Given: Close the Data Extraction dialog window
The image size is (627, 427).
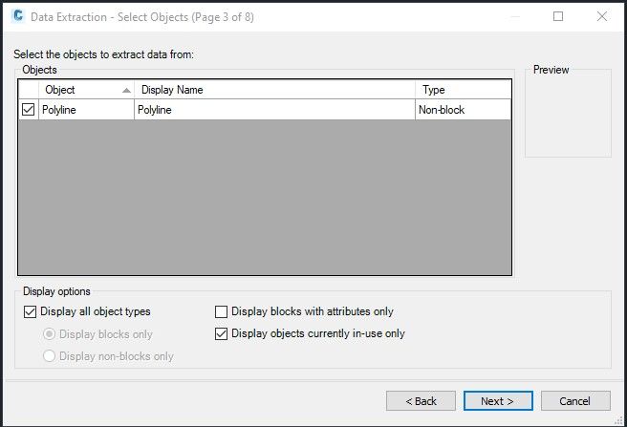Looking at the screenshot, I should [x=601, y=16].
